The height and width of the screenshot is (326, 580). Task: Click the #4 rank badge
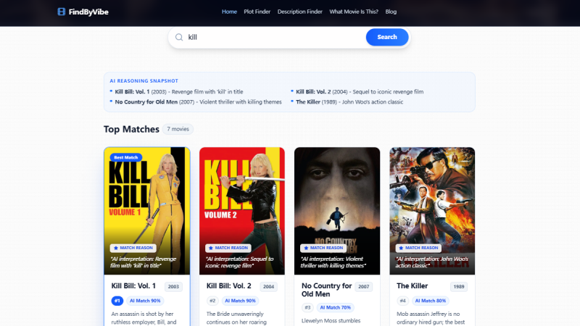[x=402, y=301]
